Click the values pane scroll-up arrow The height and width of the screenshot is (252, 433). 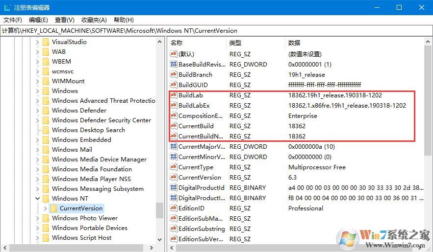point(428,42)
